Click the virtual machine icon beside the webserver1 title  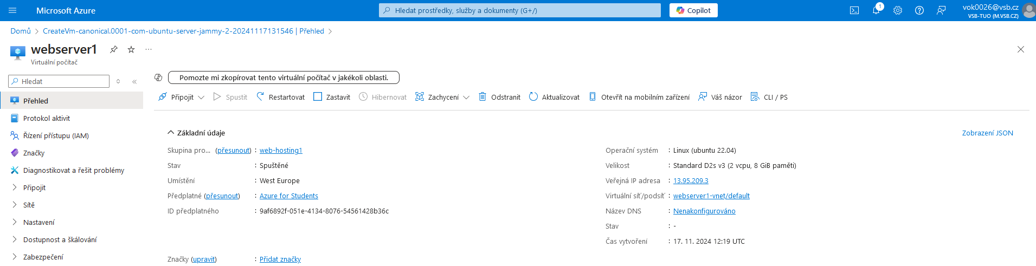click(x=18, y=53)
